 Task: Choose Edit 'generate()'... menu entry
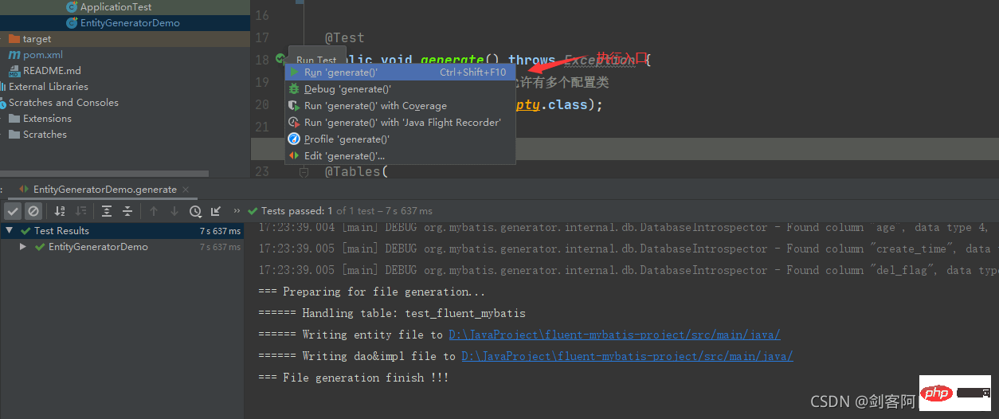click(x=400, y=156)
